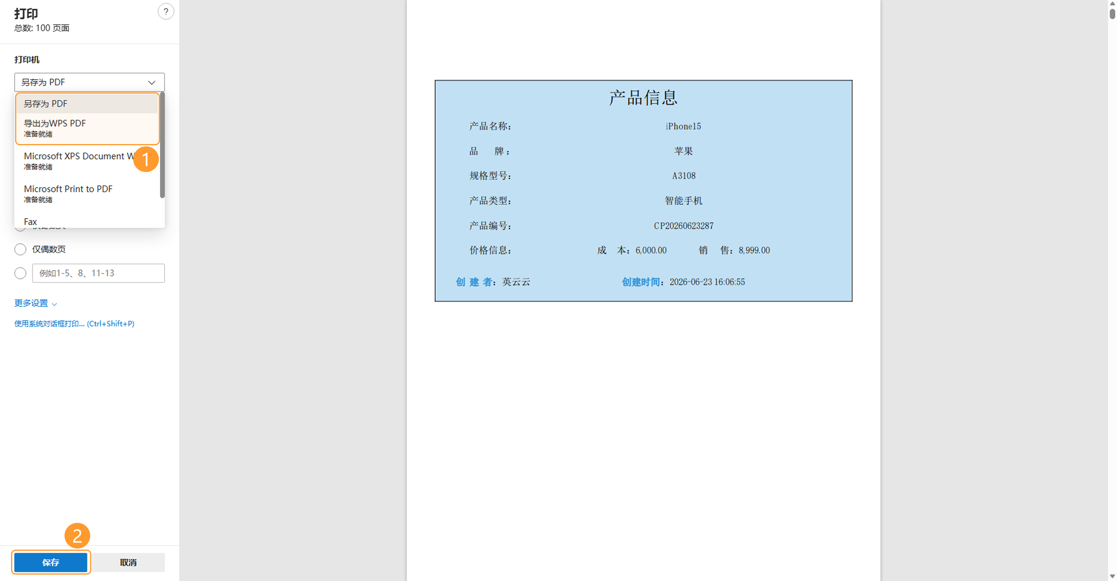Click the cost value 6,000.00
The image size is (1117, 581).
(x=651, y=250)
